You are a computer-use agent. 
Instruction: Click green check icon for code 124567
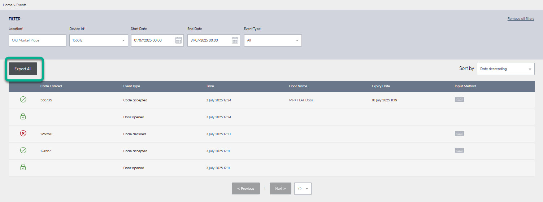(23, 150)
